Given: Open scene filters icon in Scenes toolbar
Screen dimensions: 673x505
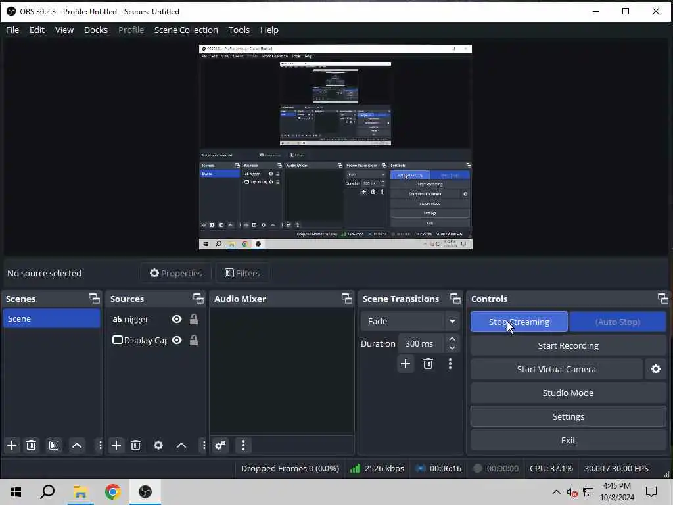Looking at the screenshot, I should tap(54, 445).
